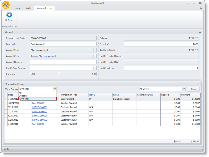Select Deposits in the view option list

23,96
